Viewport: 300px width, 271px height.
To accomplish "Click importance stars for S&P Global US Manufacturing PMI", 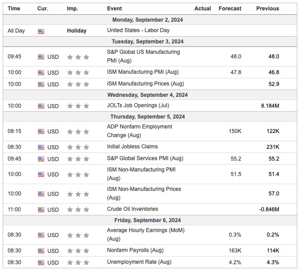I will coord(78,57).
